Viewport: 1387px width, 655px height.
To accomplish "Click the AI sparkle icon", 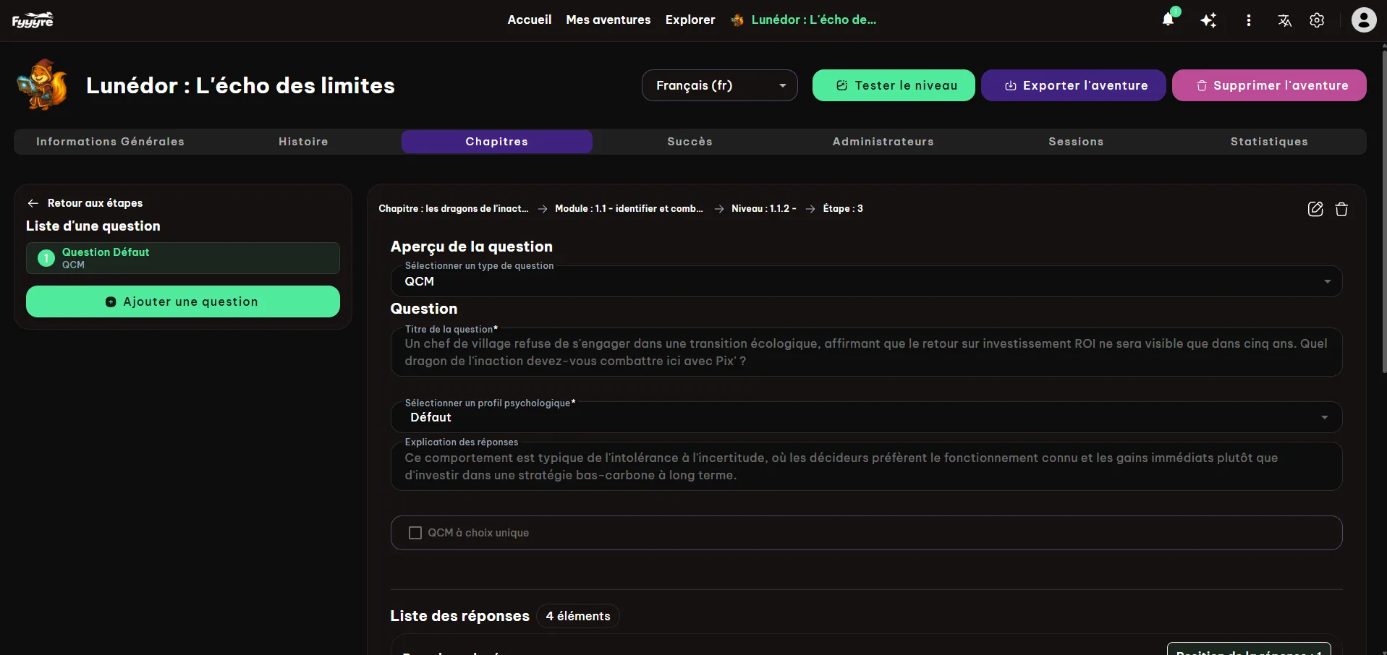I will [1208, 20].
